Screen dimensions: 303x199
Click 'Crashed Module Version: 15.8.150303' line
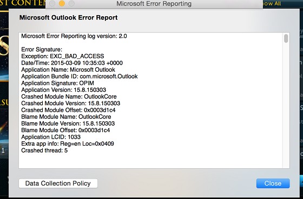point(71,104)
